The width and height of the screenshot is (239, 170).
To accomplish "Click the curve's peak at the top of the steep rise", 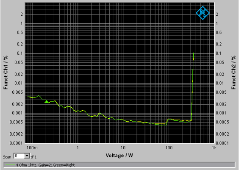I will pos(193,53).
